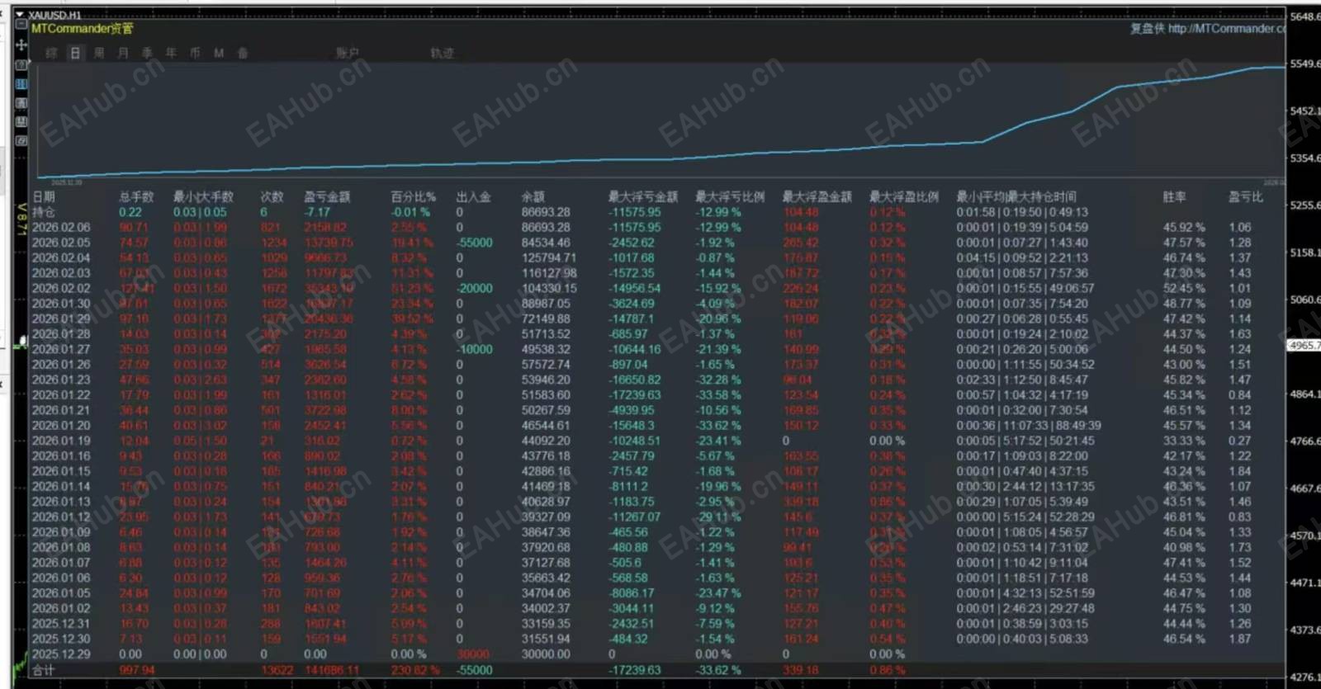The width and height of the screenshot is (1321, 689).
Task: Switch to the 账户 account tab
Action: pos(348,53)
